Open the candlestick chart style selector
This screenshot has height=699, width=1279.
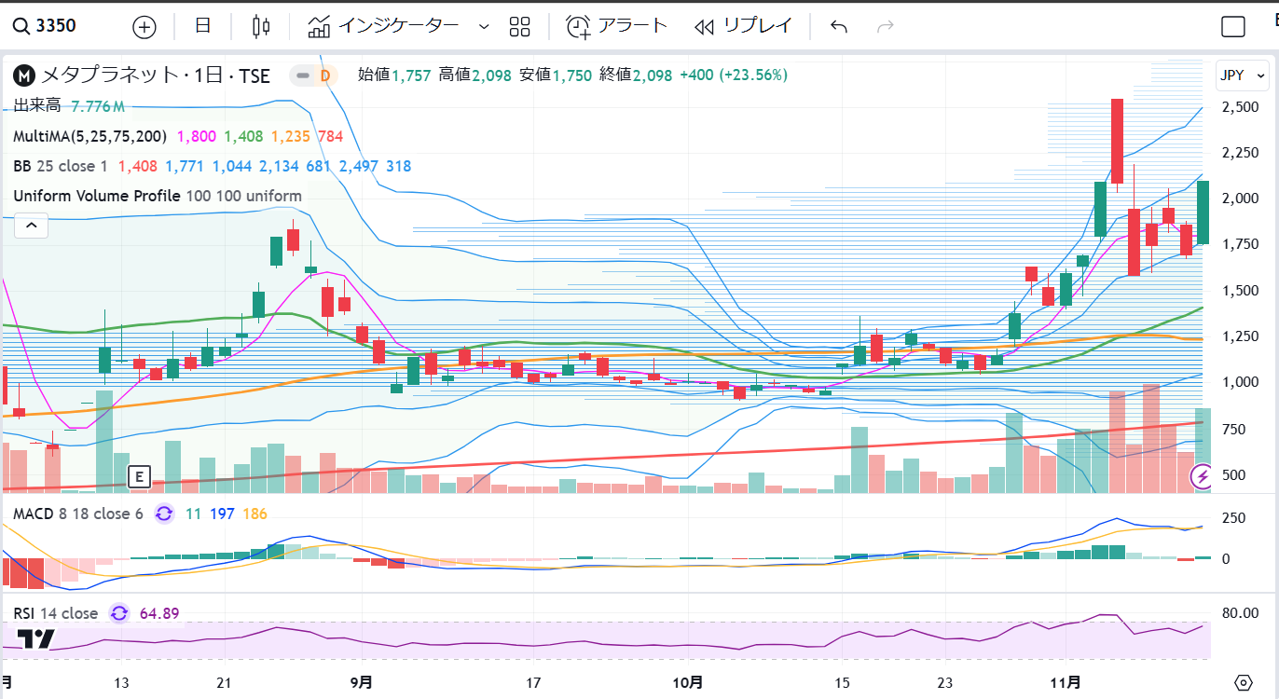pyautogui.click(x=261, y=26)
